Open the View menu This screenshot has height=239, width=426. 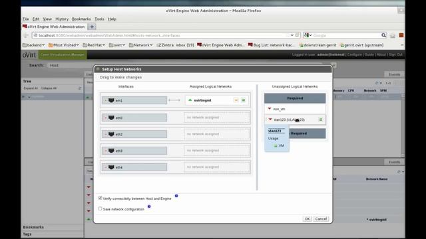pyautogui.click(x=47, y=19)
